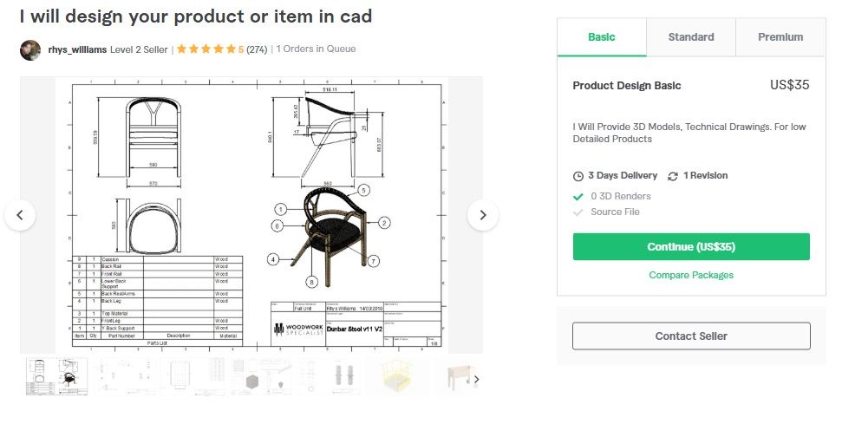Click the Contact Seller button
842x424 pixels.
691,336
